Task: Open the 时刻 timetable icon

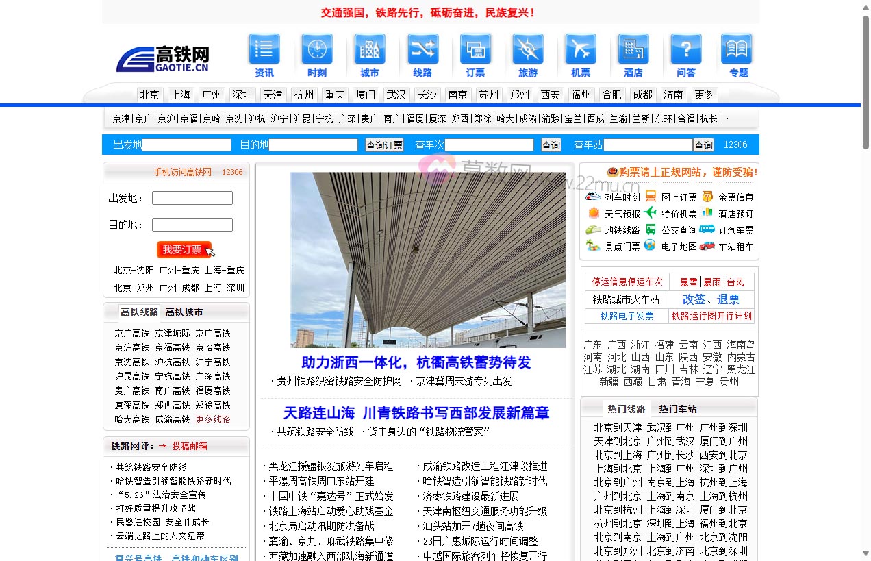Action: [316, 48]
